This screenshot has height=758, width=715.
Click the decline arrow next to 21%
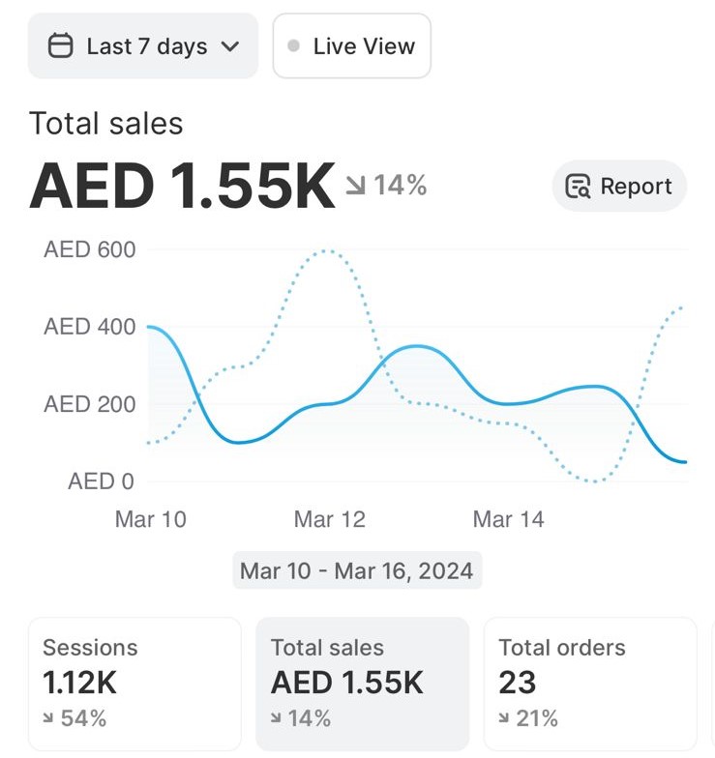tap(505, 718)
